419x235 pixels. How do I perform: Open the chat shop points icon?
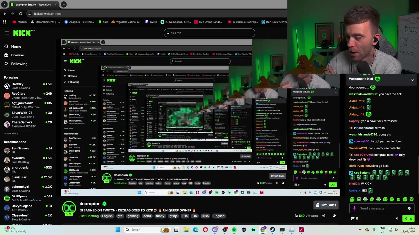[x=353, y=219]
